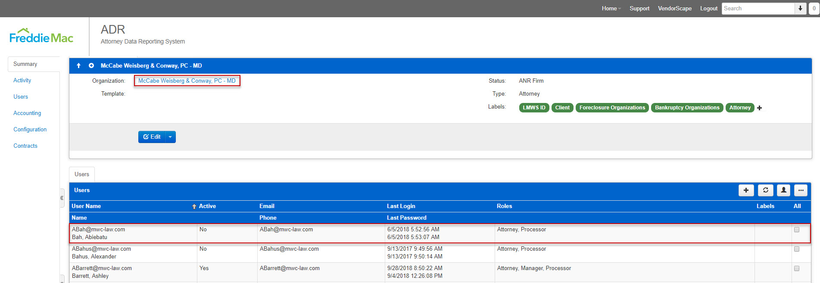Sort by the Active column header

pos(207,206)
